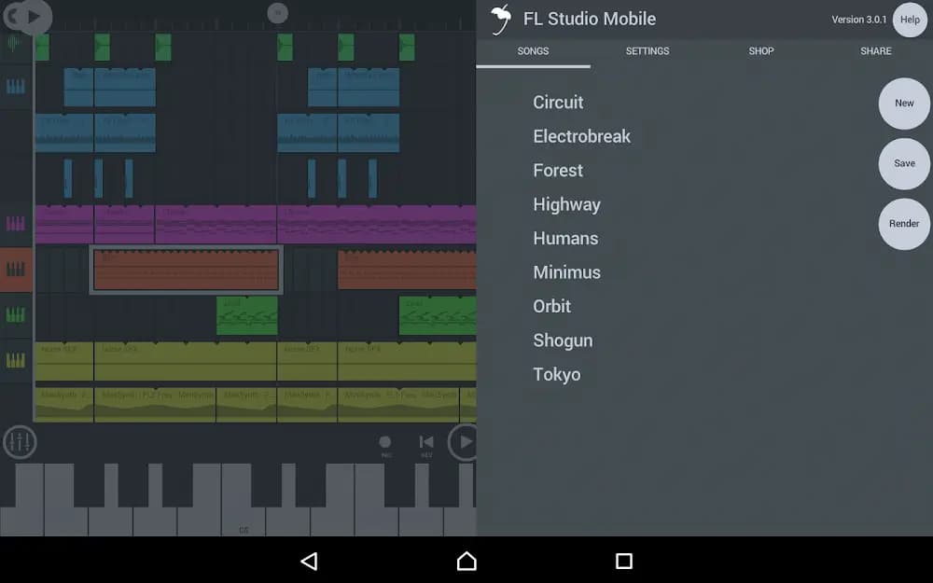Toggle playback with the play button
The height and width of the screenshot is (583, 933).
[x=464, y=442]
